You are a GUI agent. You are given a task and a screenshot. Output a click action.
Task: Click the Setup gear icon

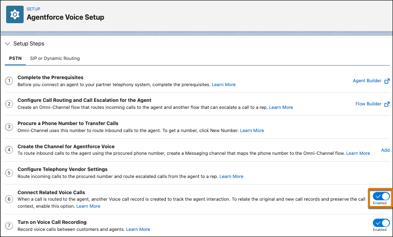click(x=15, y=14)
